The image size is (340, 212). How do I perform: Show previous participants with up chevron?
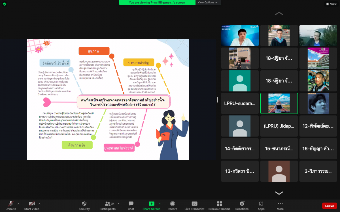tap(279, 13)
